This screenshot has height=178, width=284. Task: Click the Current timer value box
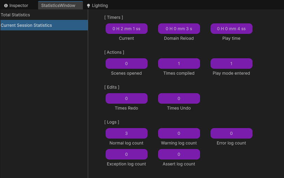126,29
